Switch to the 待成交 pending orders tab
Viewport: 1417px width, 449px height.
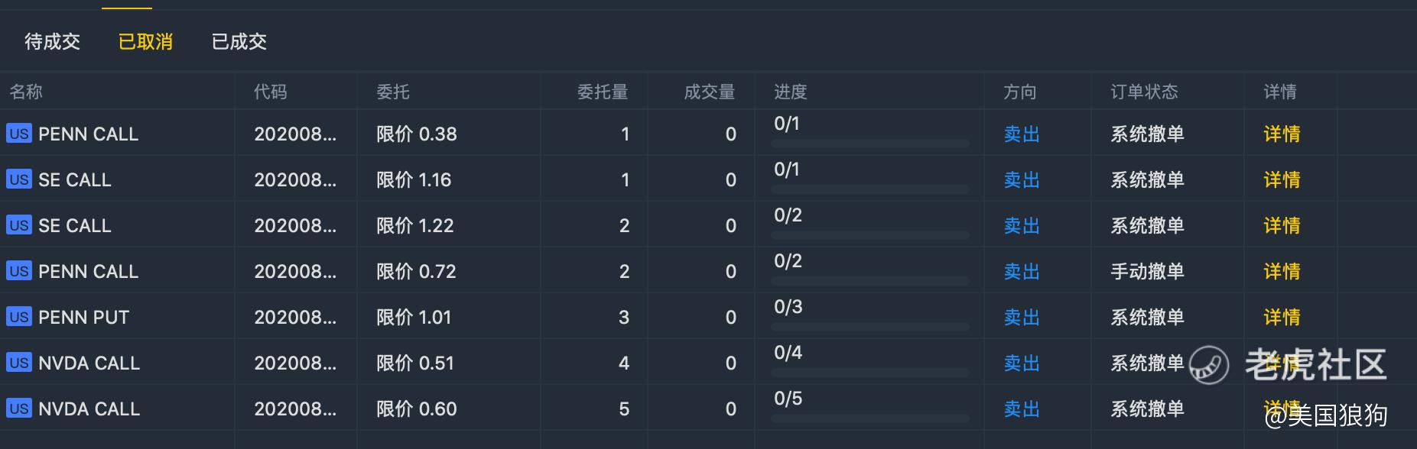pos(52,41)
